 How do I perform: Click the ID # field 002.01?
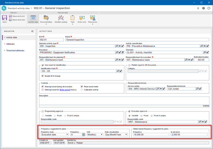[51, 40]
